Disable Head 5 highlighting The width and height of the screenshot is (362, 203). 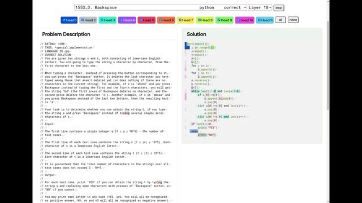(x=141, y=20)
